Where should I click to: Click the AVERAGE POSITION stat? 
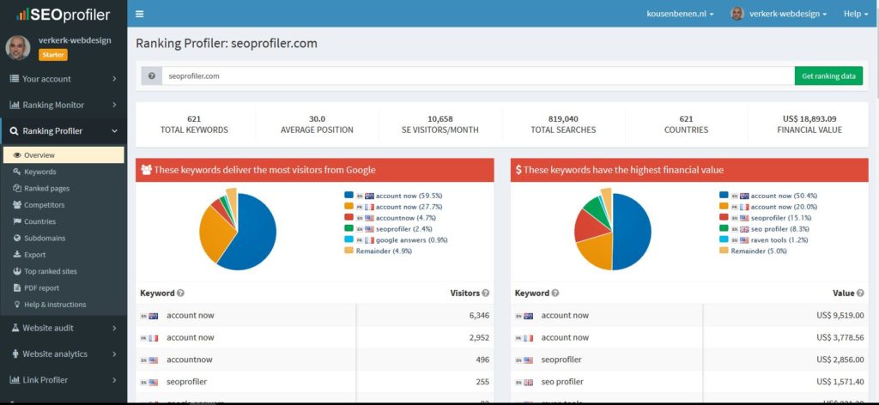tap(318, 124)
